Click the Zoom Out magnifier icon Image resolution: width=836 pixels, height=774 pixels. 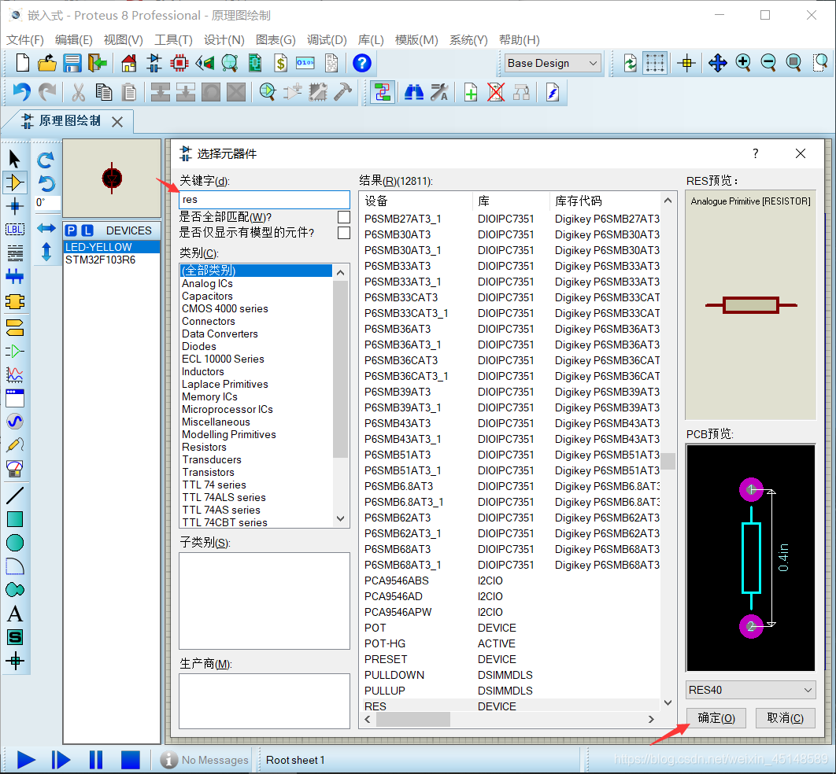click(x=768, y=63)
